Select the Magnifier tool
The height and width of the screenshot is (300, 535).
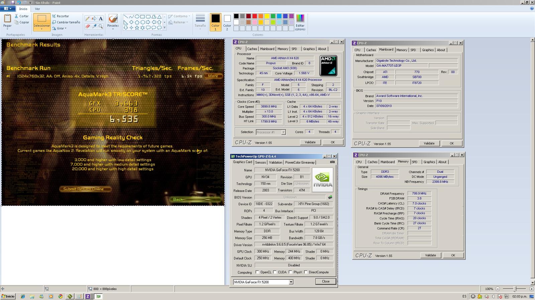click(x=101, y=26)
